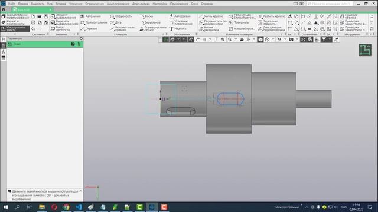Viewport: 378px width, 212px height.
Task: Open dropdown next to zoom magnifier
Action: 236,39
